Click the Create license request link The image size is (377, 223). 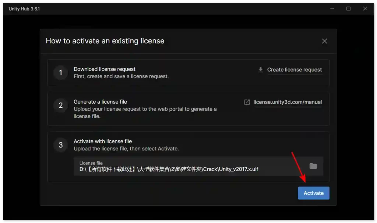tap(294, 70)
